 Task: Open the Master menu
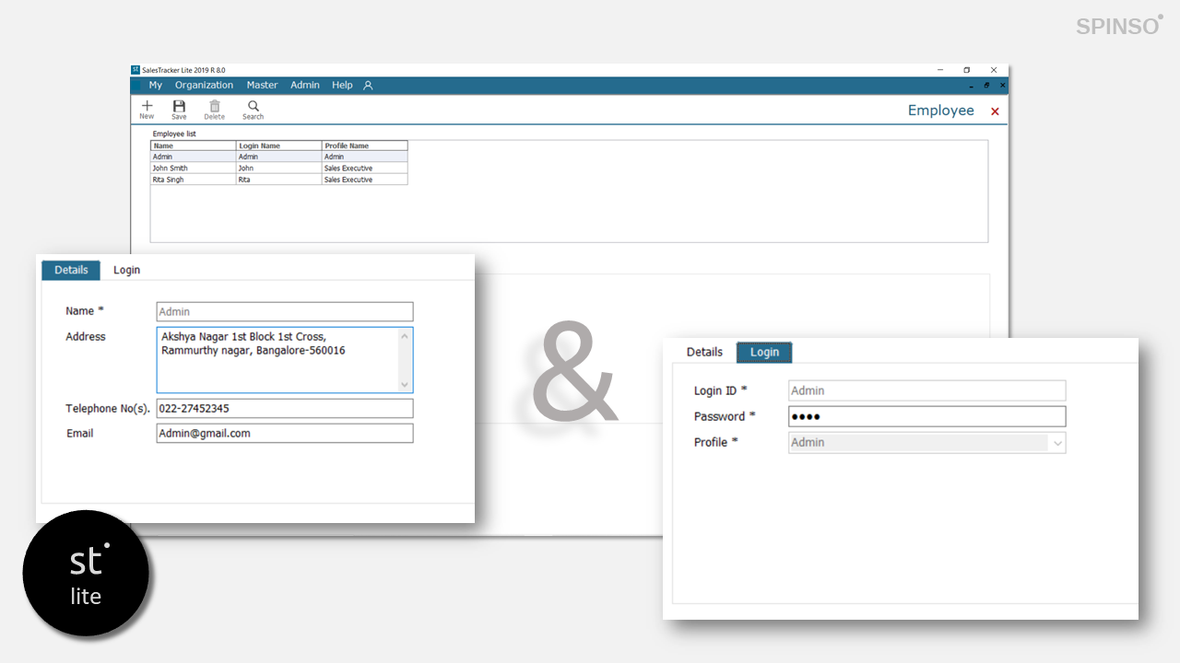pyautogui.click(x=262, y=86)
